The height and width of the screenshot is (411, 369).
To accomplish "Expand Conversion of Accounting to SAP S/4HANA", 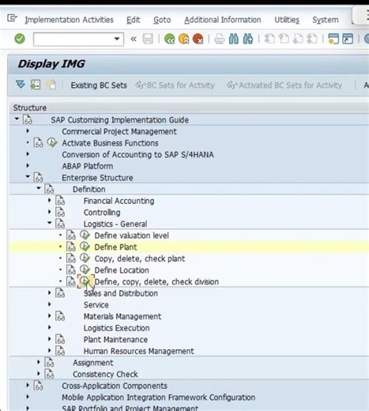I will tap(28, 154).
